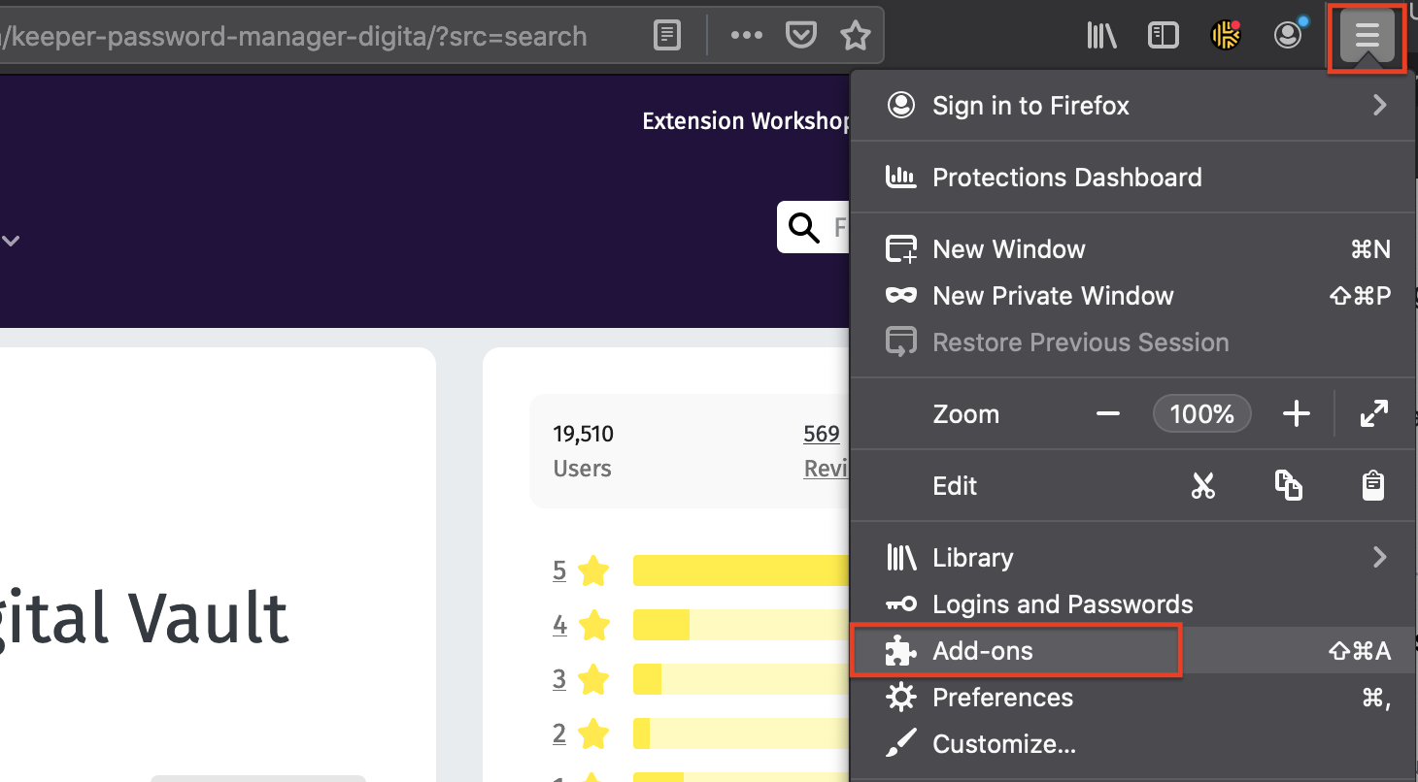Click the 5-star rating bar

742,570
